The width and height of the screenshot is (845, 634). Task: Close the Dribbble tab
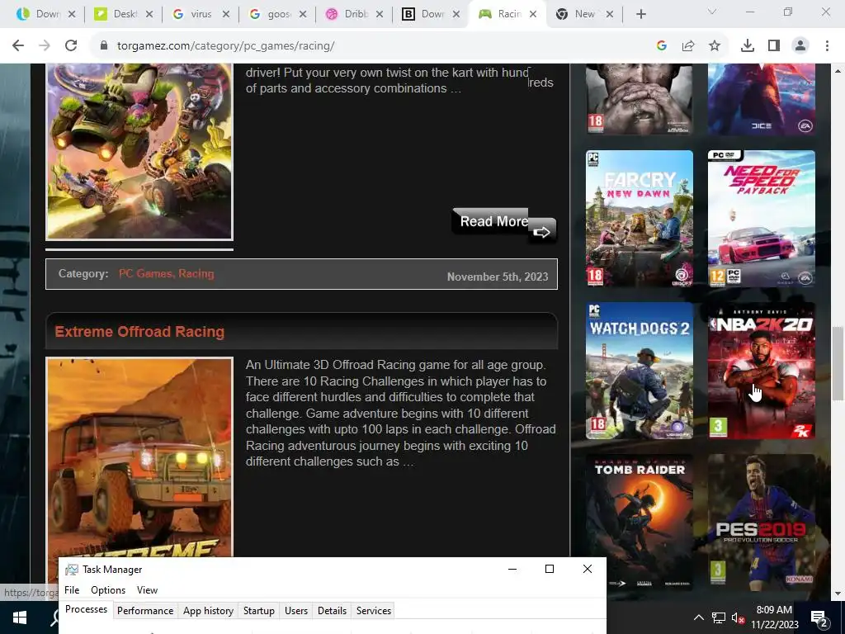pos(380,15)
